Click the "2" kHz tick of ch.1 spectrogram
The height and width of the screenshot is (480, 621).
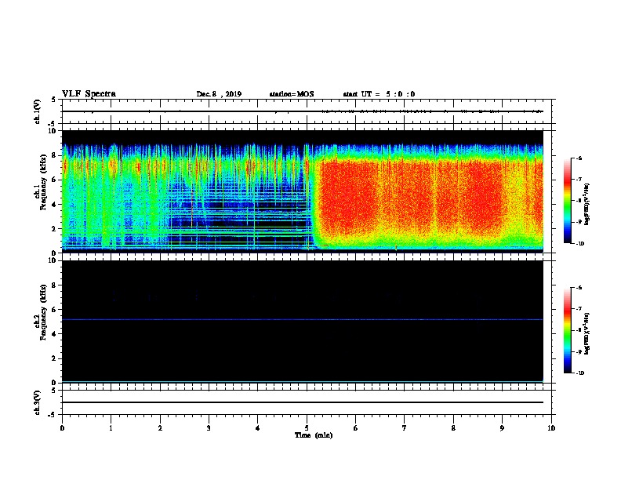[x=55, y=229]
